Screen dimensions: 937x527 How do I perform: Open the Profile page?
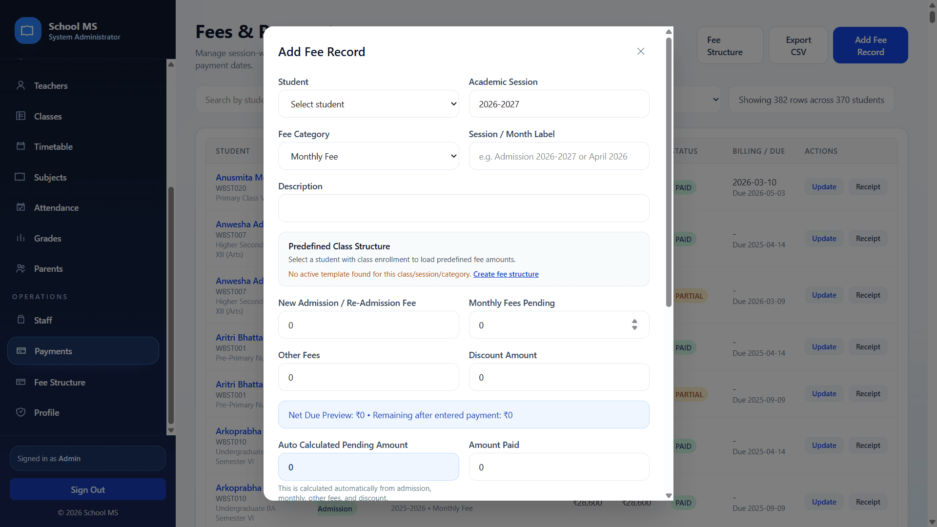coord(47,413)
